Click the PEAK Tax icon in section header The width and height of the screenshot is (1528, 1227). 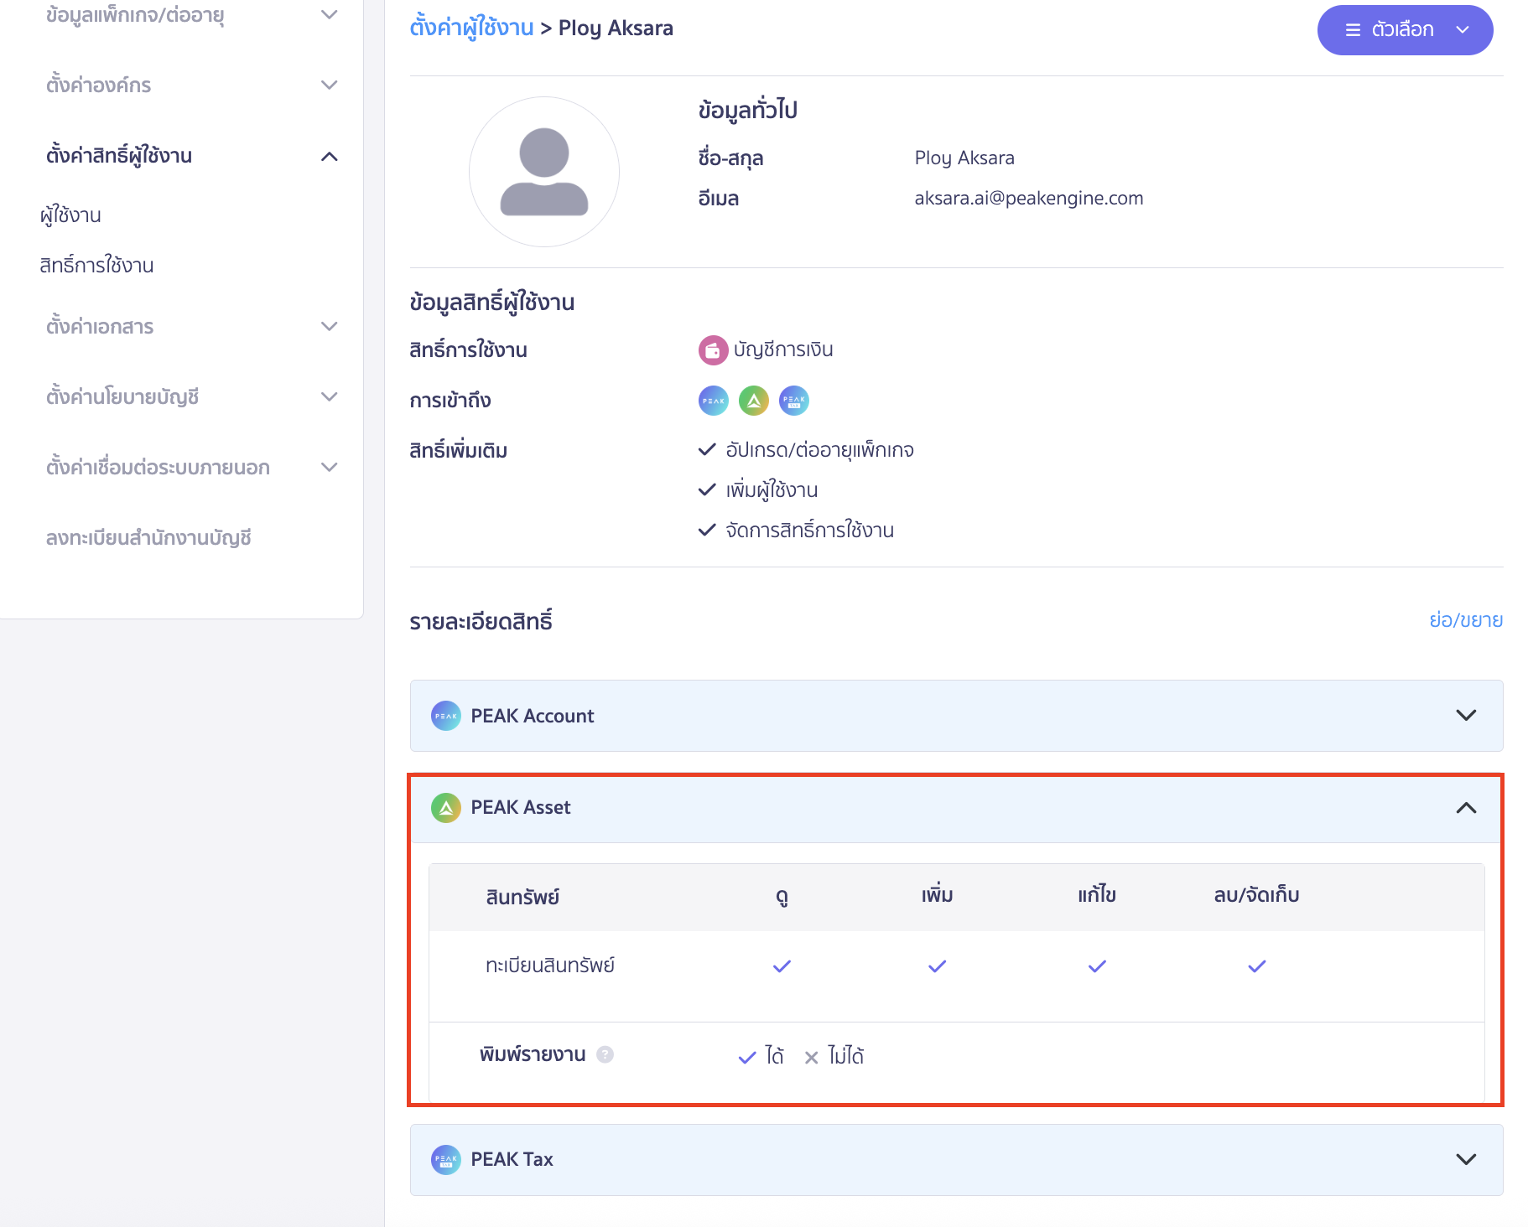tap(446, 1160)
